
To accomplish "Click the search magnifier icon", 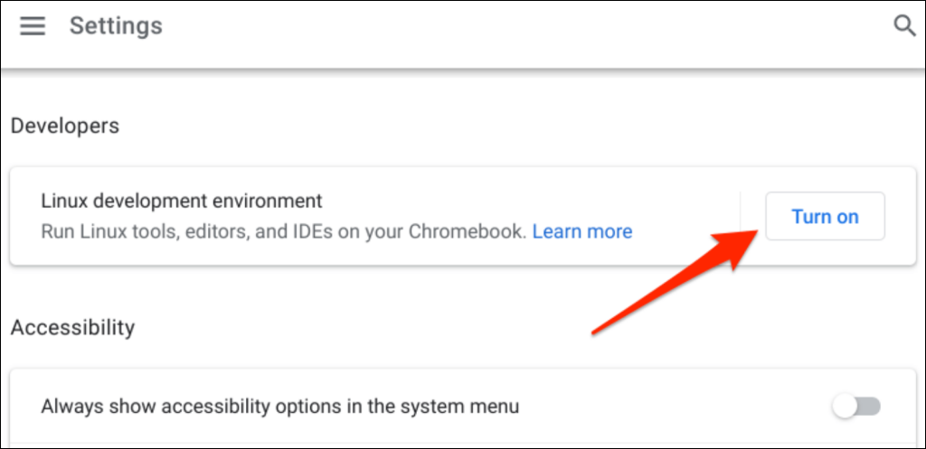I will tap(904, 26).
